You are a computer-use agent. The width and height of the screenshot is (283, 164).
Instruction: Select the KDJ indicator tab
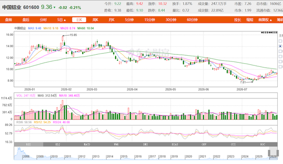tap(58, 145)
